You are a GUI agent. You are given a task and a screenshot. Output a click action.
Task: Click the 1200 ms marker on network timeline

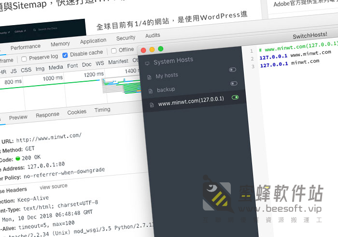tap(94, 74)
